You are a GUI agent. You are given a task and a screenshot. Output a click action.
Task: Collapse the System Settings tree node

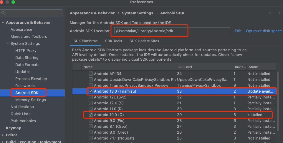[x=8, y=44]
